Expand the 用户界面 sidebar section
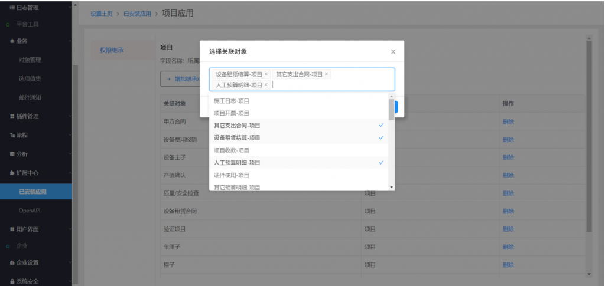 coord(70,229)
